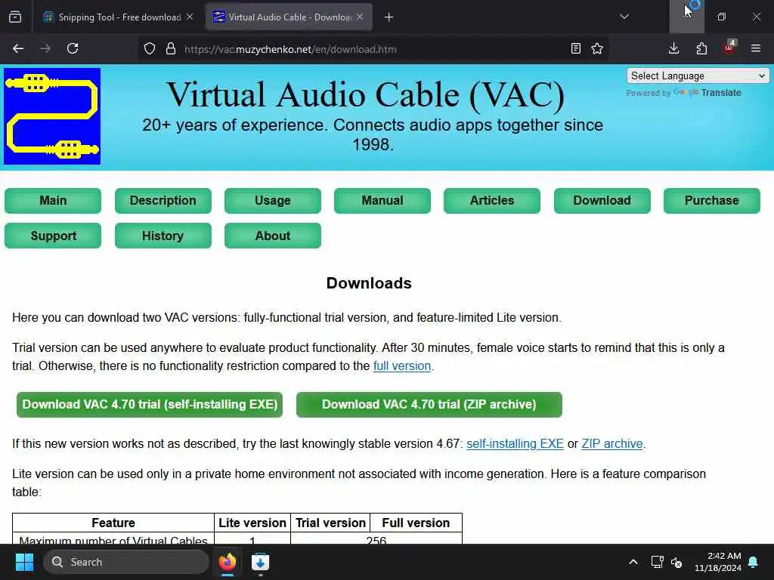Viewport: 774px width, 580px height.
Task: Open the Support page
Action: tap(53, 236)
